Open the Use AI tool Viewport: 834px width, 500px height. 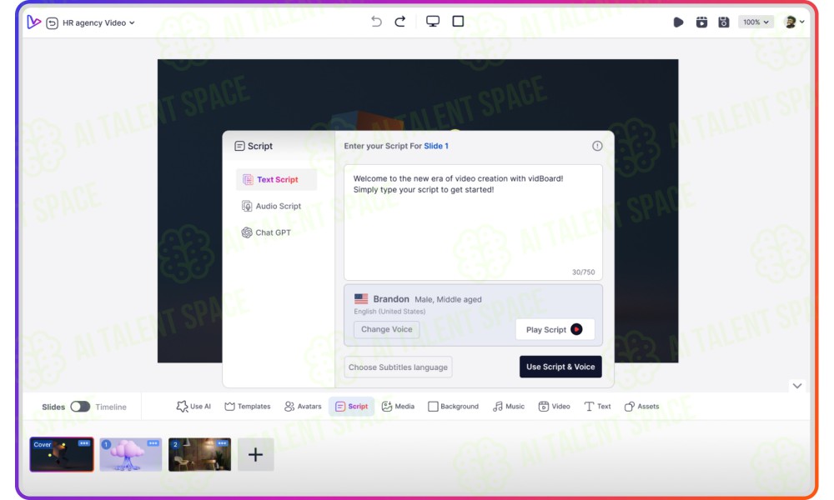click(193, 407)
